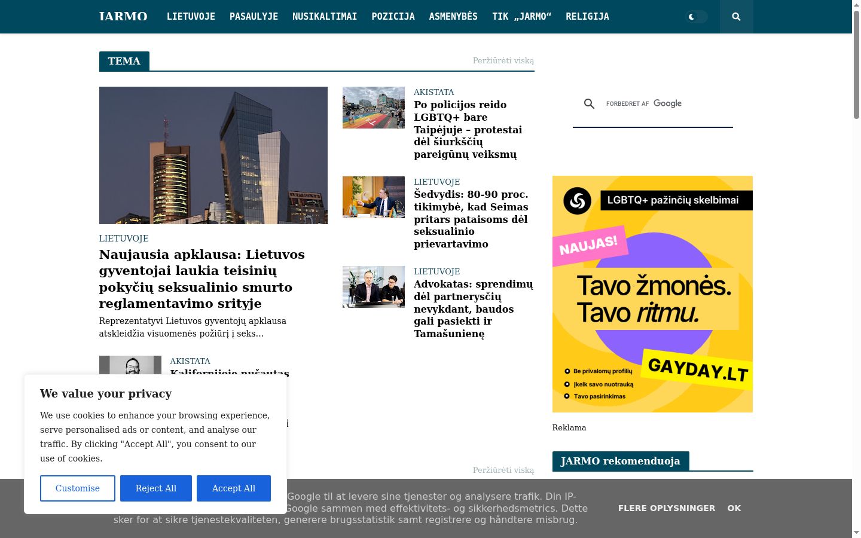
Task: Click LIETUVOJE category under the skyscraper image
Action: tap(124, 239)
